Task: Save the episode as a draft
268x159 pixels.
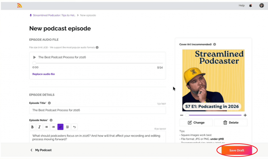Action: (236, 150)
